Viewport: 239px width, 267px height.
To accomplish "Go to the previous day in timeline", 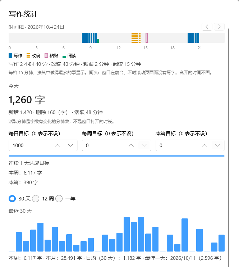I will [x=207, y=27].
